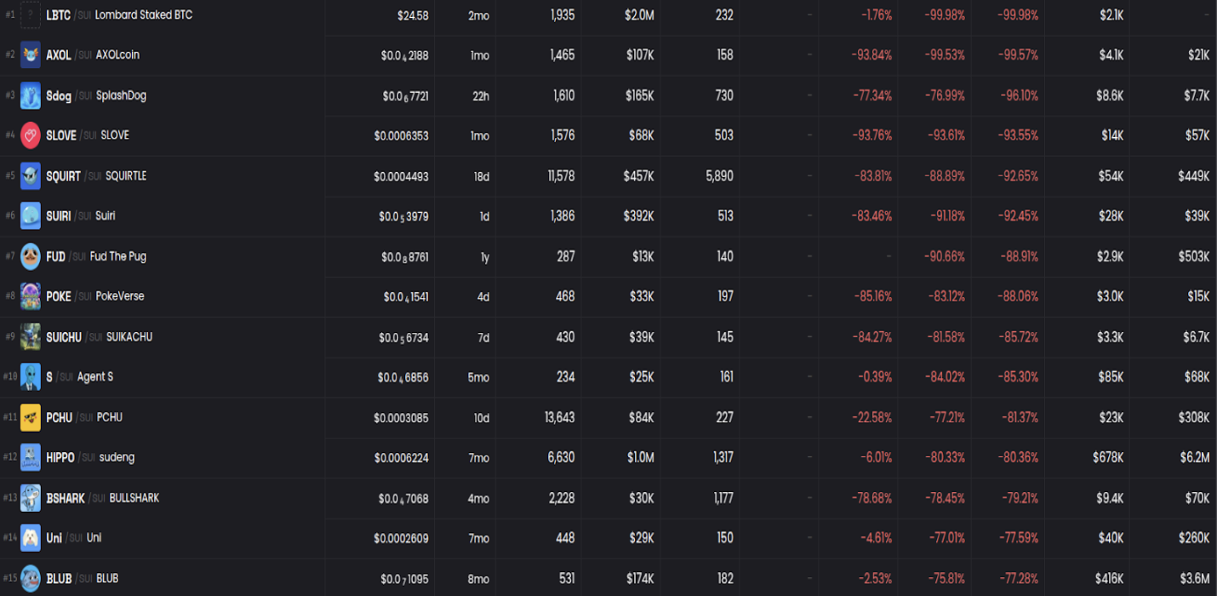Click the SLOVE red heart icon
This screenshot has width=1217, height=596.
(31, 135)
